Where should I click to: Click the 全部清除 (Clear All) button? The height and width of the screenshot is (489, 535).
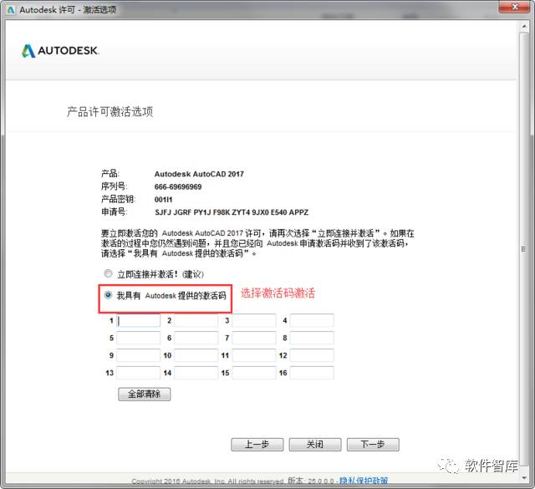[x=144, y=395]
